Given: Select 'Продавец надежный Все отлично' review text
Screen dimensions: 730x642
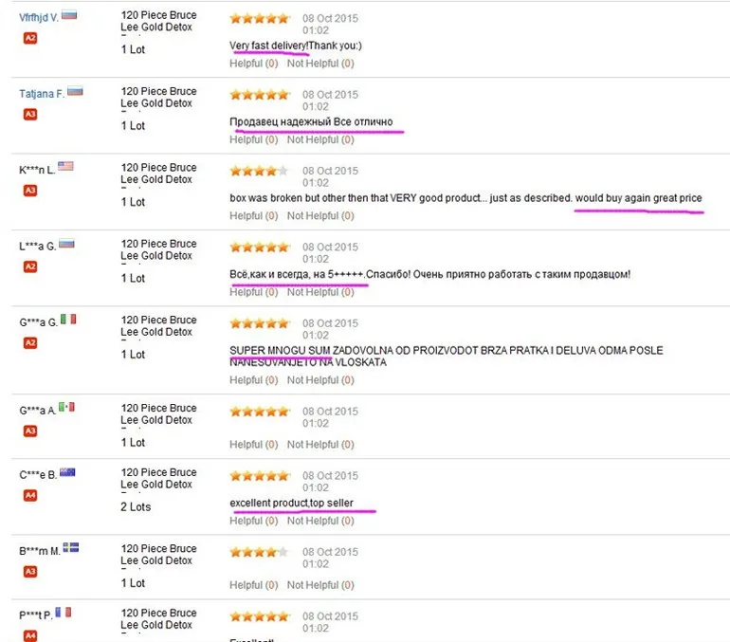Looking at the screenshot, I should coord(311,122).
